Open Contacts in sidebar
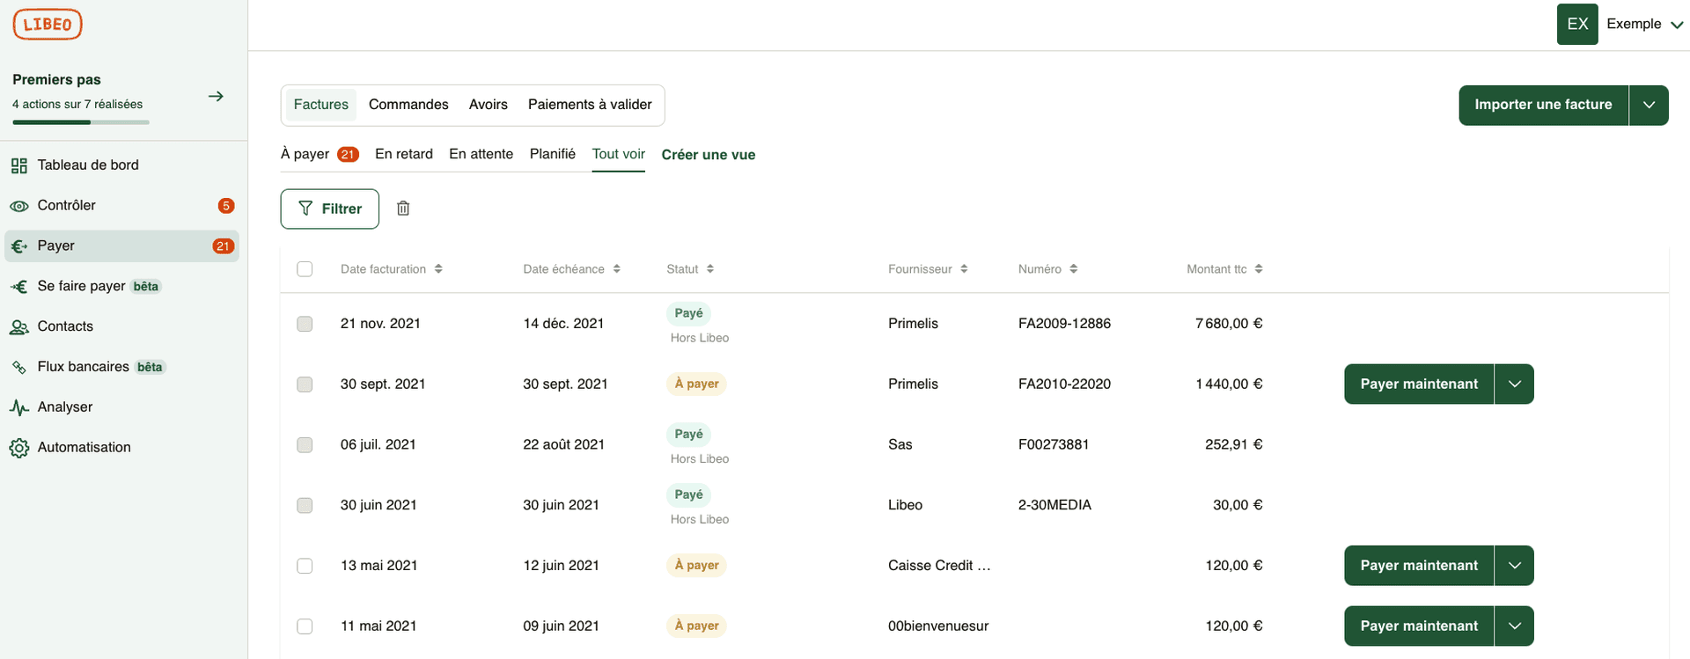Viewport: 1690px width, 659px height. (121, 327)
